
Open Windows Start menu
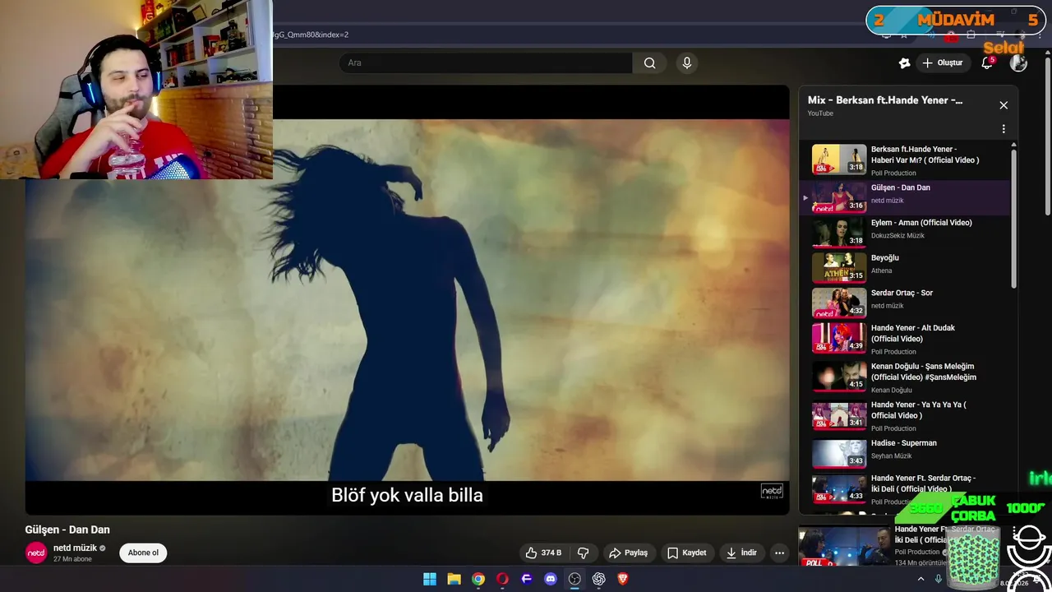click(430, 579)
